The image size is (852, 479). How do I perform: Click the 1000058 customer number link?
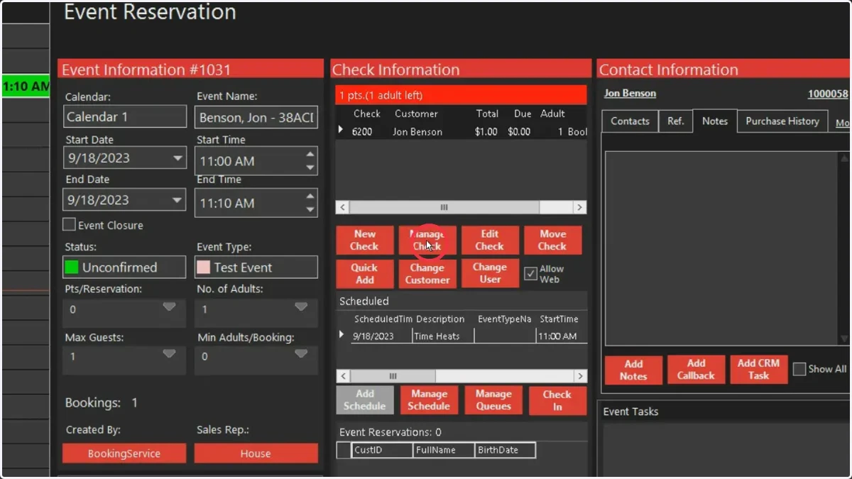click(828, 94)
